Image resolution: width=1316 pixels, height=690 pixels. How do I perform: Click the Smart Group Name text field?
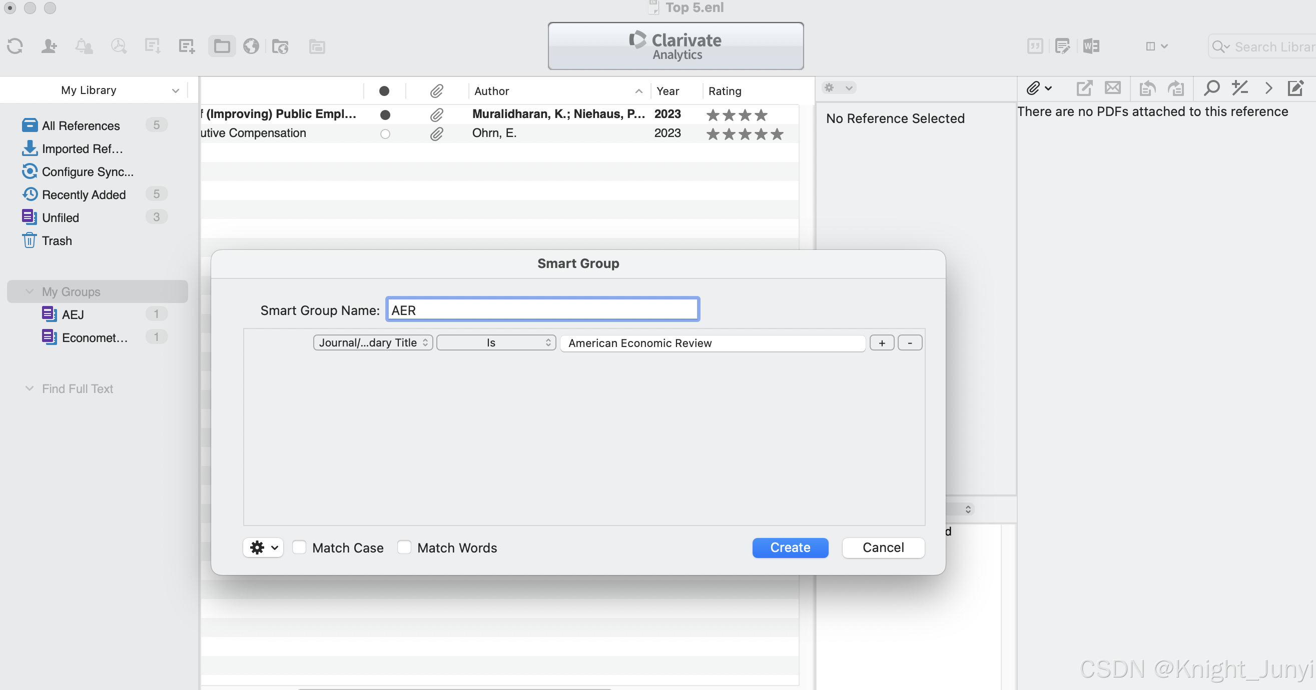coord(542,310)
